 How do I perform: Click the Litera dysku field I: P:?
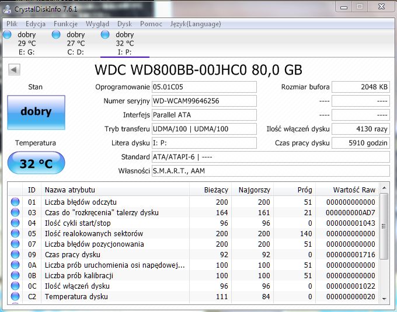(204, 143)
